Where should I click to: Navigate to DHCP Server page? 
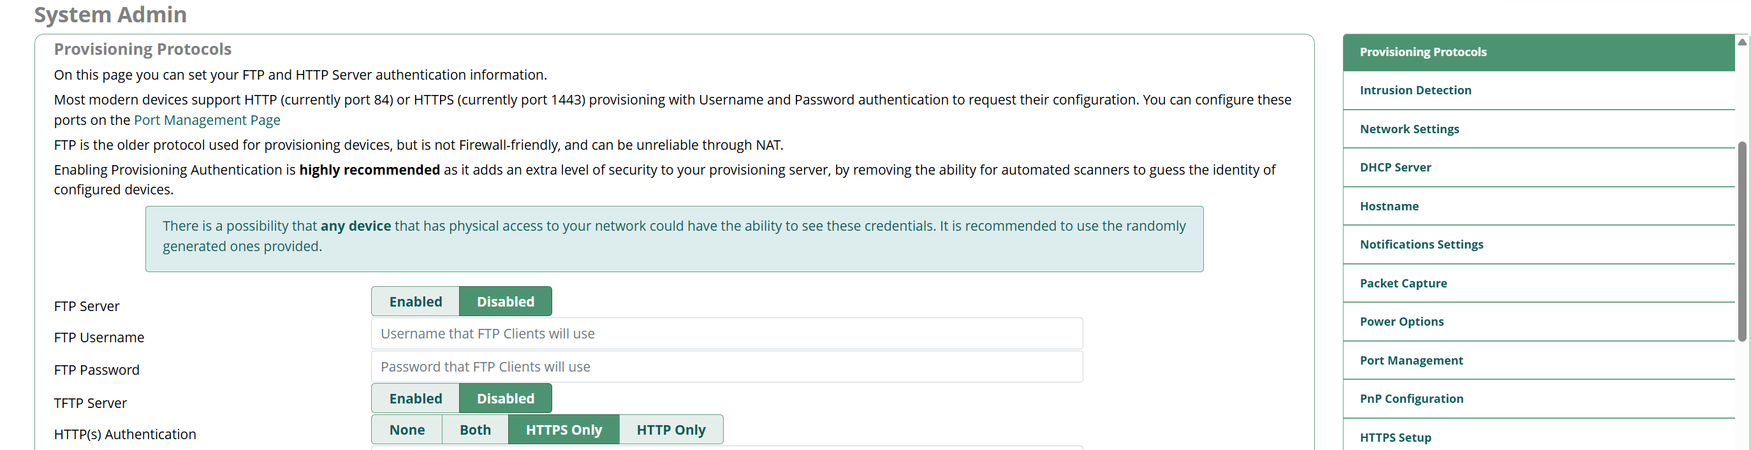pos(1395,168)
